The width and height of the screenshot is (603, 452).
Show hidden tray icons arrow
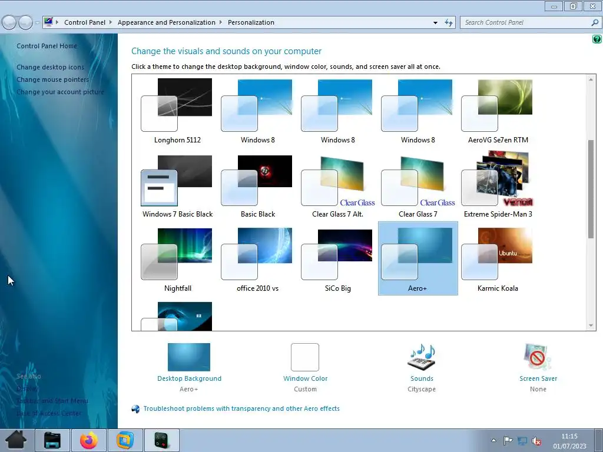tap(493, 440)
